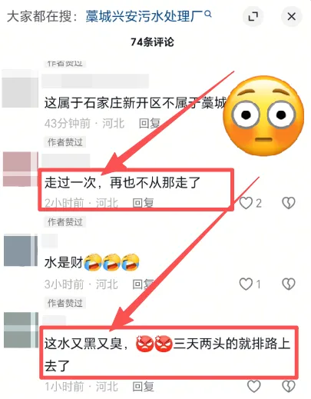This screenshot has width=311, height=399.
Task: Reply to the comment posted 3小时前
Action: (143, 284)
